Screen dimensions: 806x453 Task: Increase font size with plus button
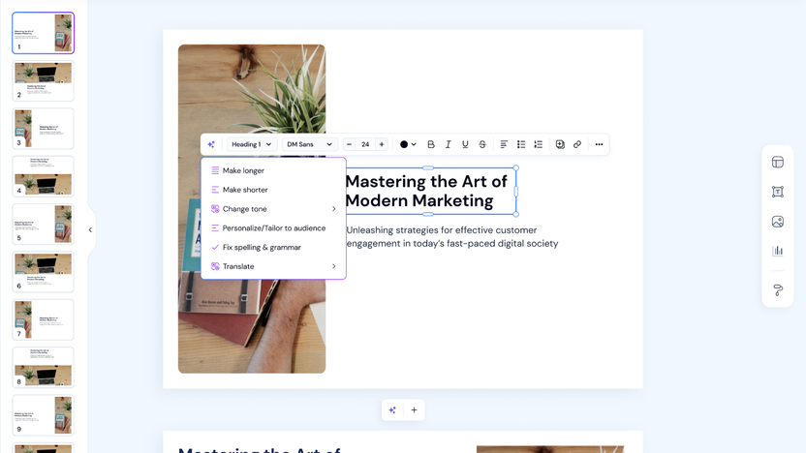(x=382, y=144)
